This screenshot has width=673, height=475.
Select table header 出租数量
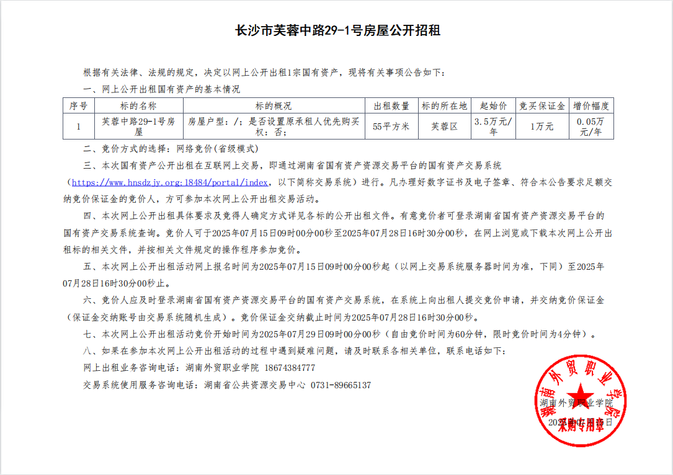click(x=391, y=105)
